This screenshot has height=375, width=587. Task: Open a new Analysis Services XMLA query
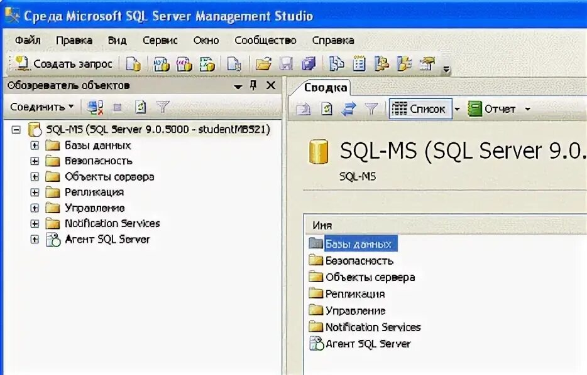click(207, 64)
